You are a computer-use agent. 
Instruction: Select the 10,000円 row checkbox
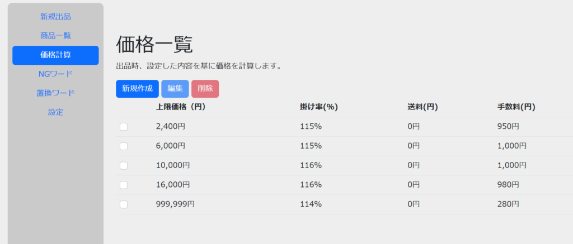pos(124,166)
